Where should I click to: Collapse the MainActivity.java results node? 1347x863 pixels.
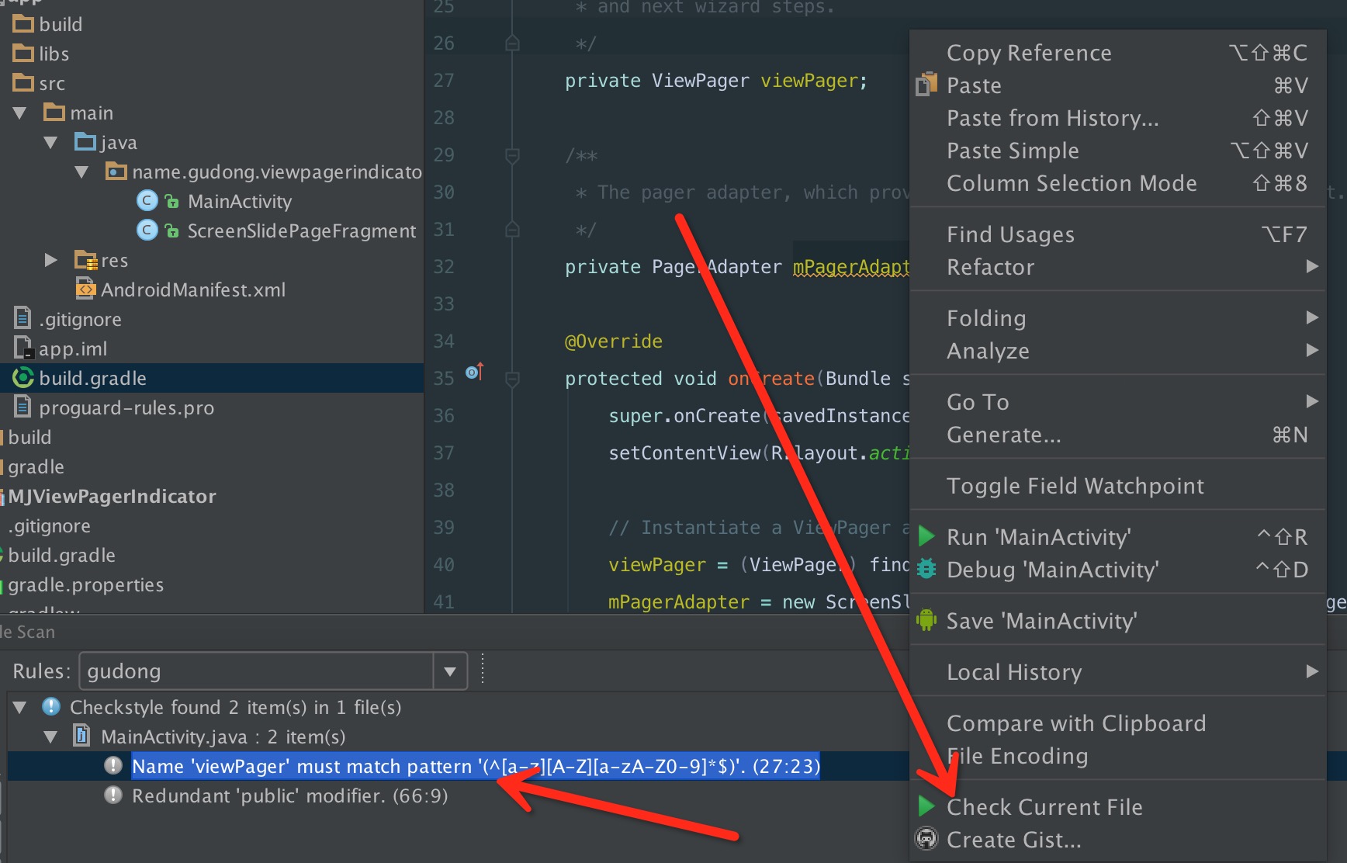pos(51,736)
